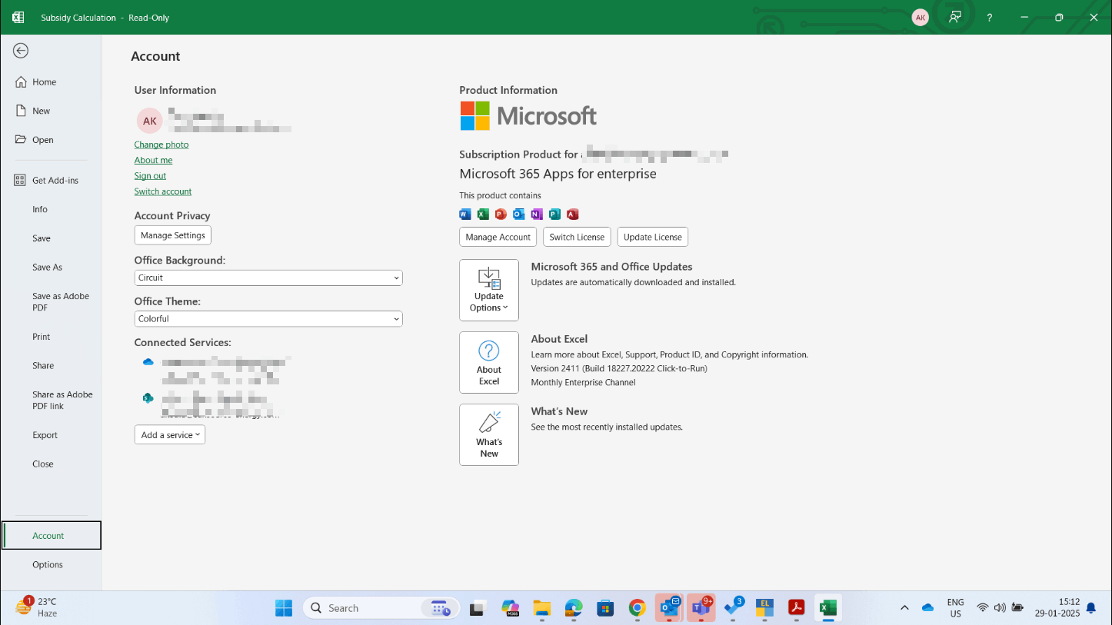
Task: Expand the Add a service dropdown
Action: tap(170, 434)
